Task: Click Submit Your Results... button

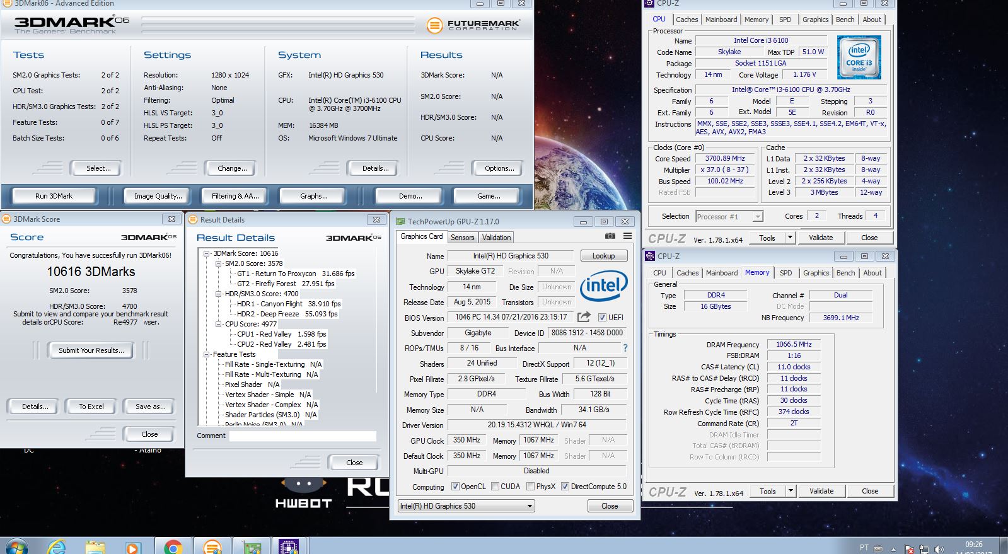Action: (x=91, y=350)
